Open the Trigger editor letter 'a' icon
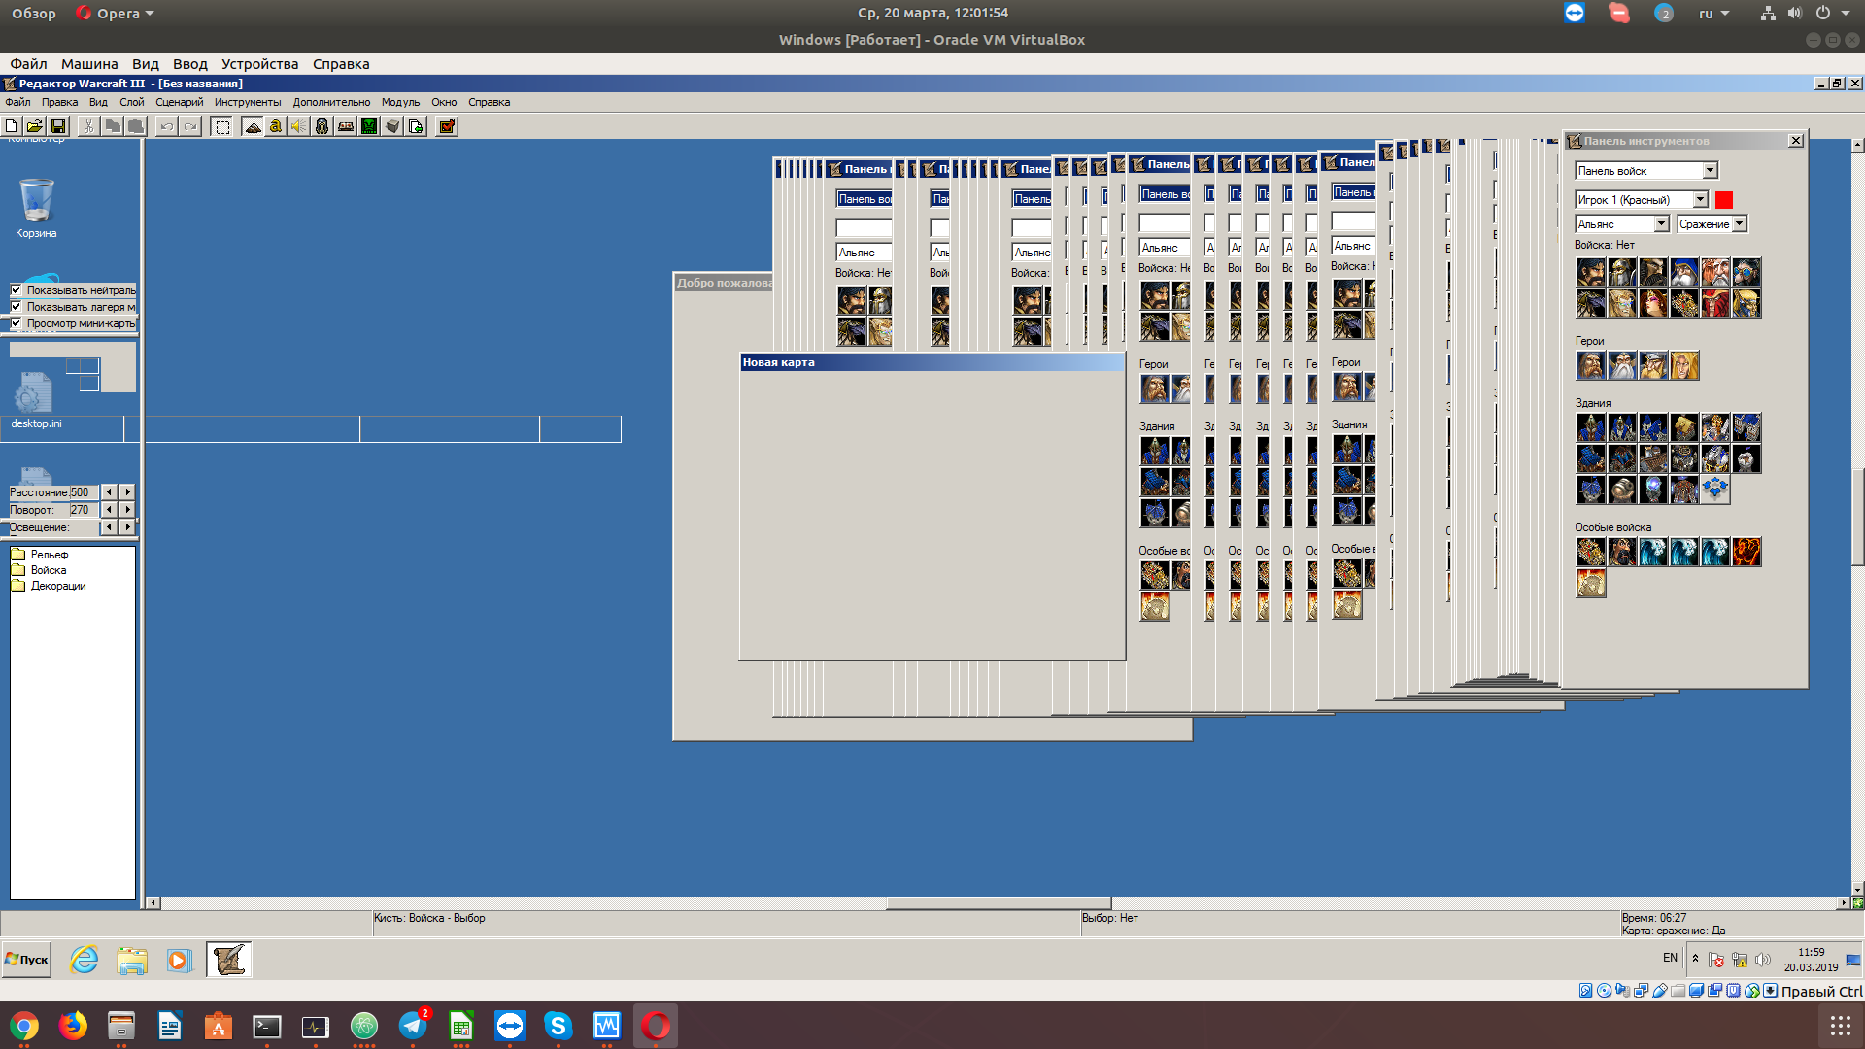The height and width of the screenshot is (1049, 1865). click(276, 126)
